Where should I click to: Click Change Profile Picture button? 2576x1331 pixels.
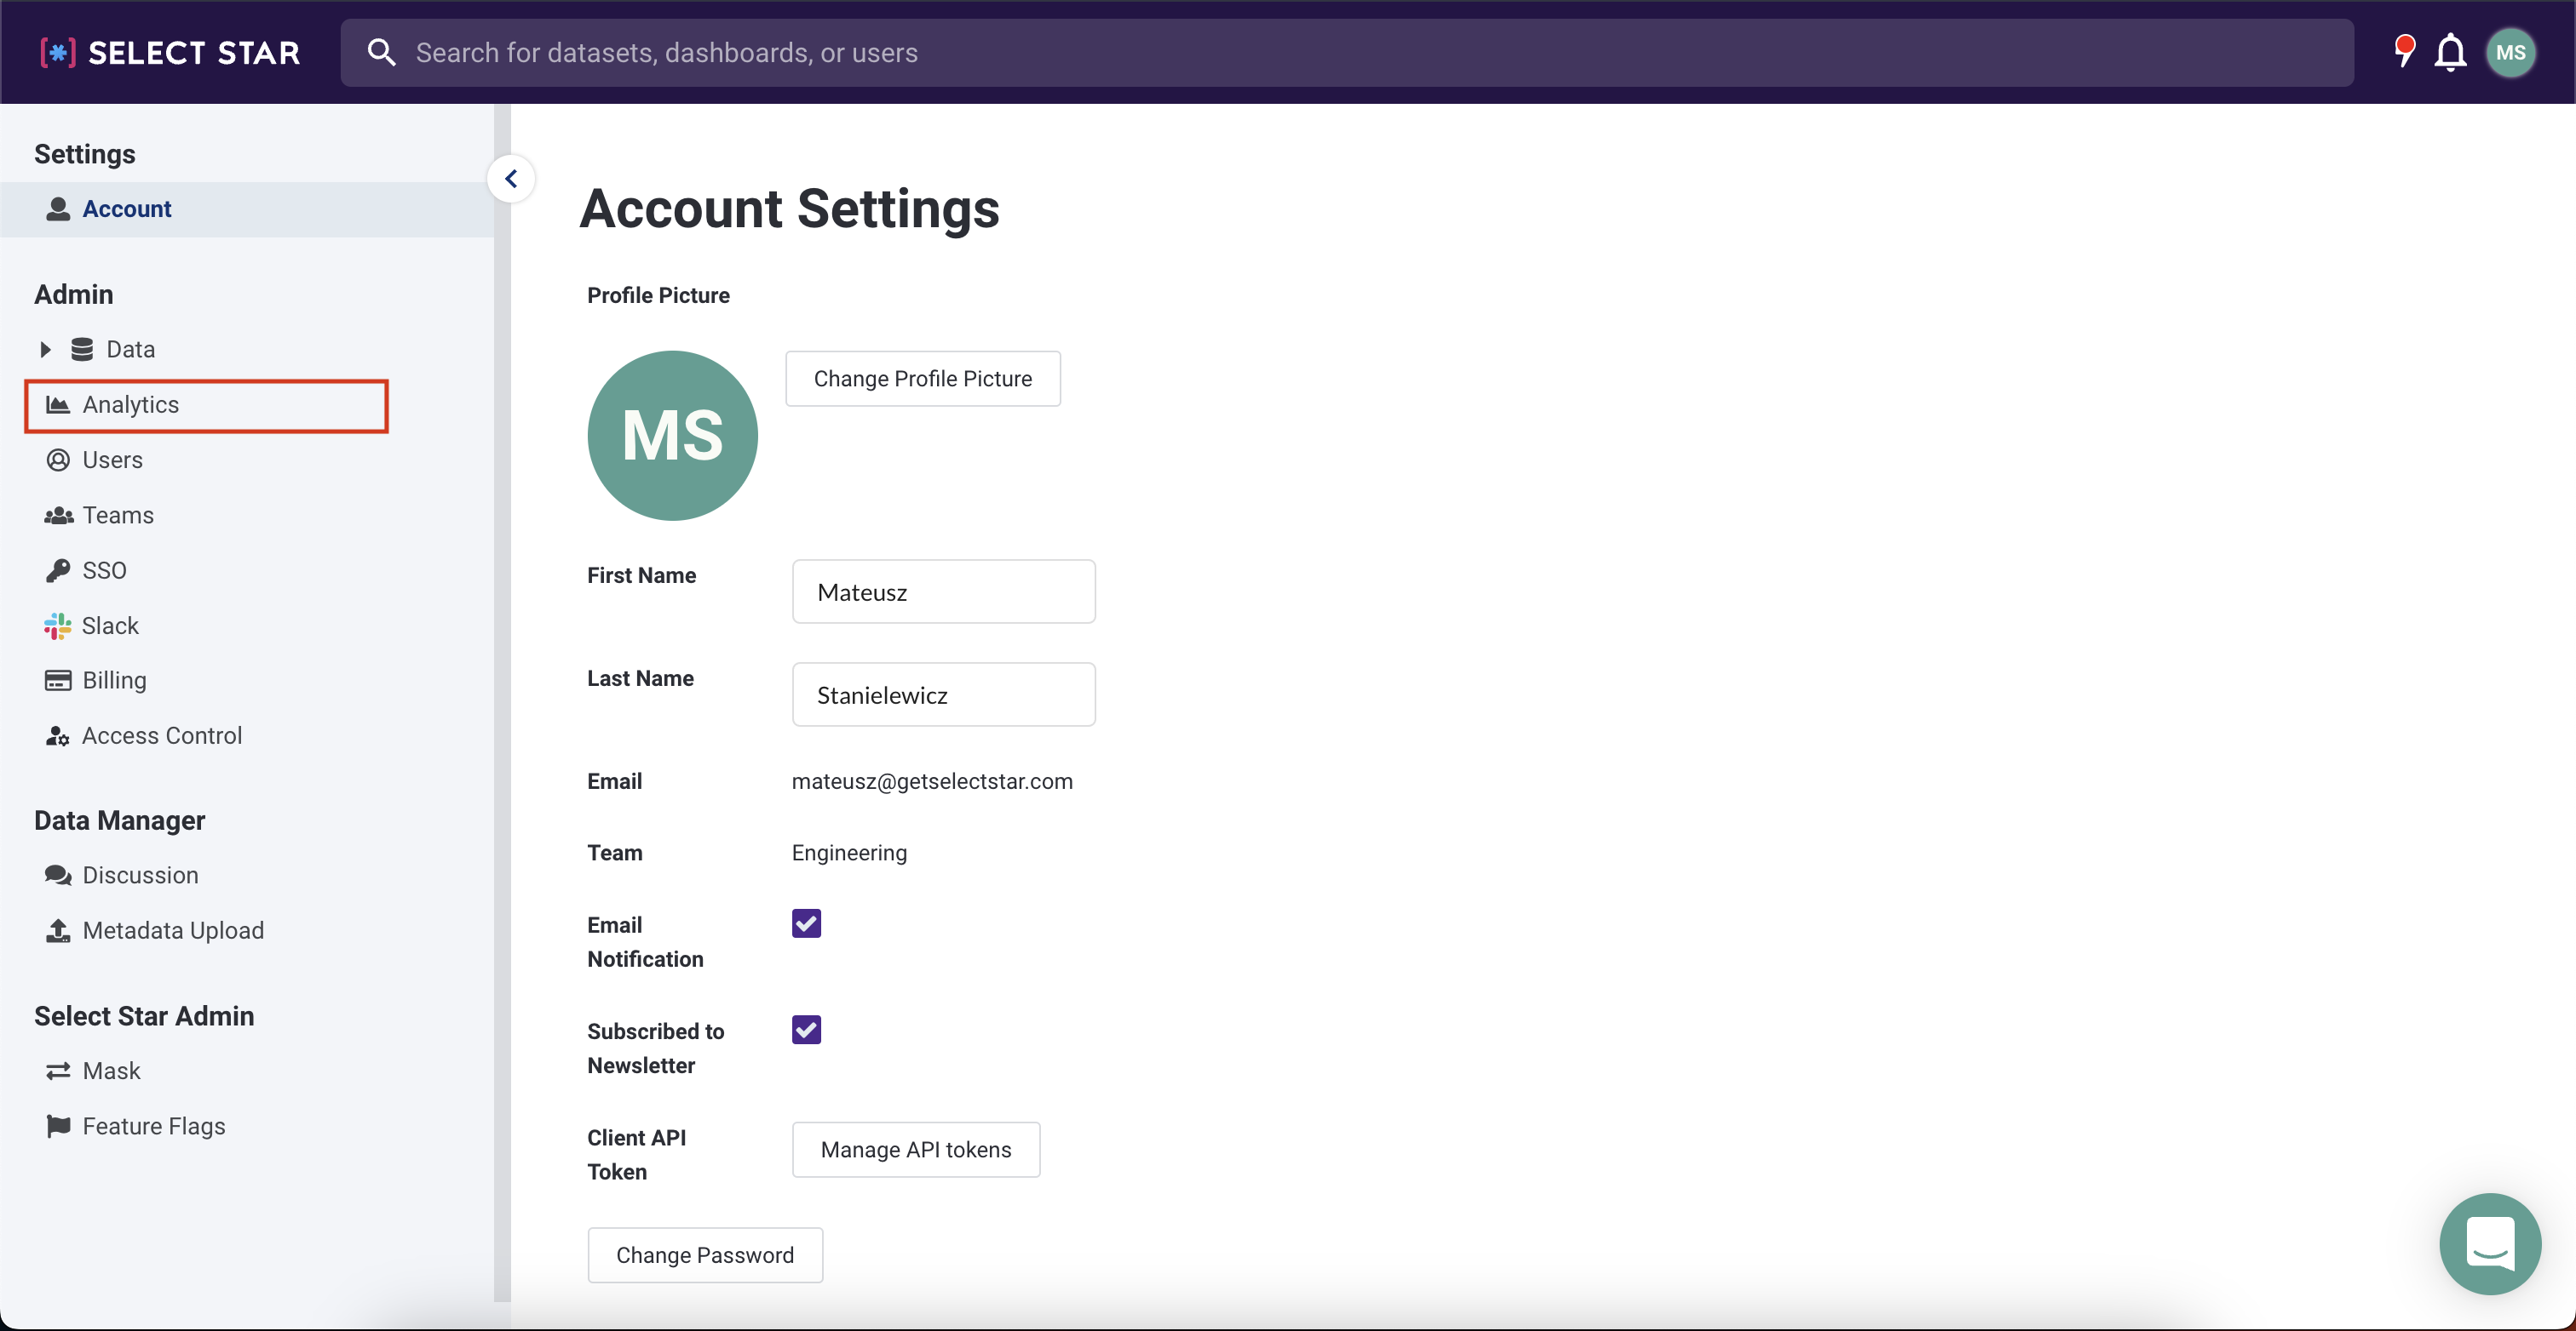point(922,379)
